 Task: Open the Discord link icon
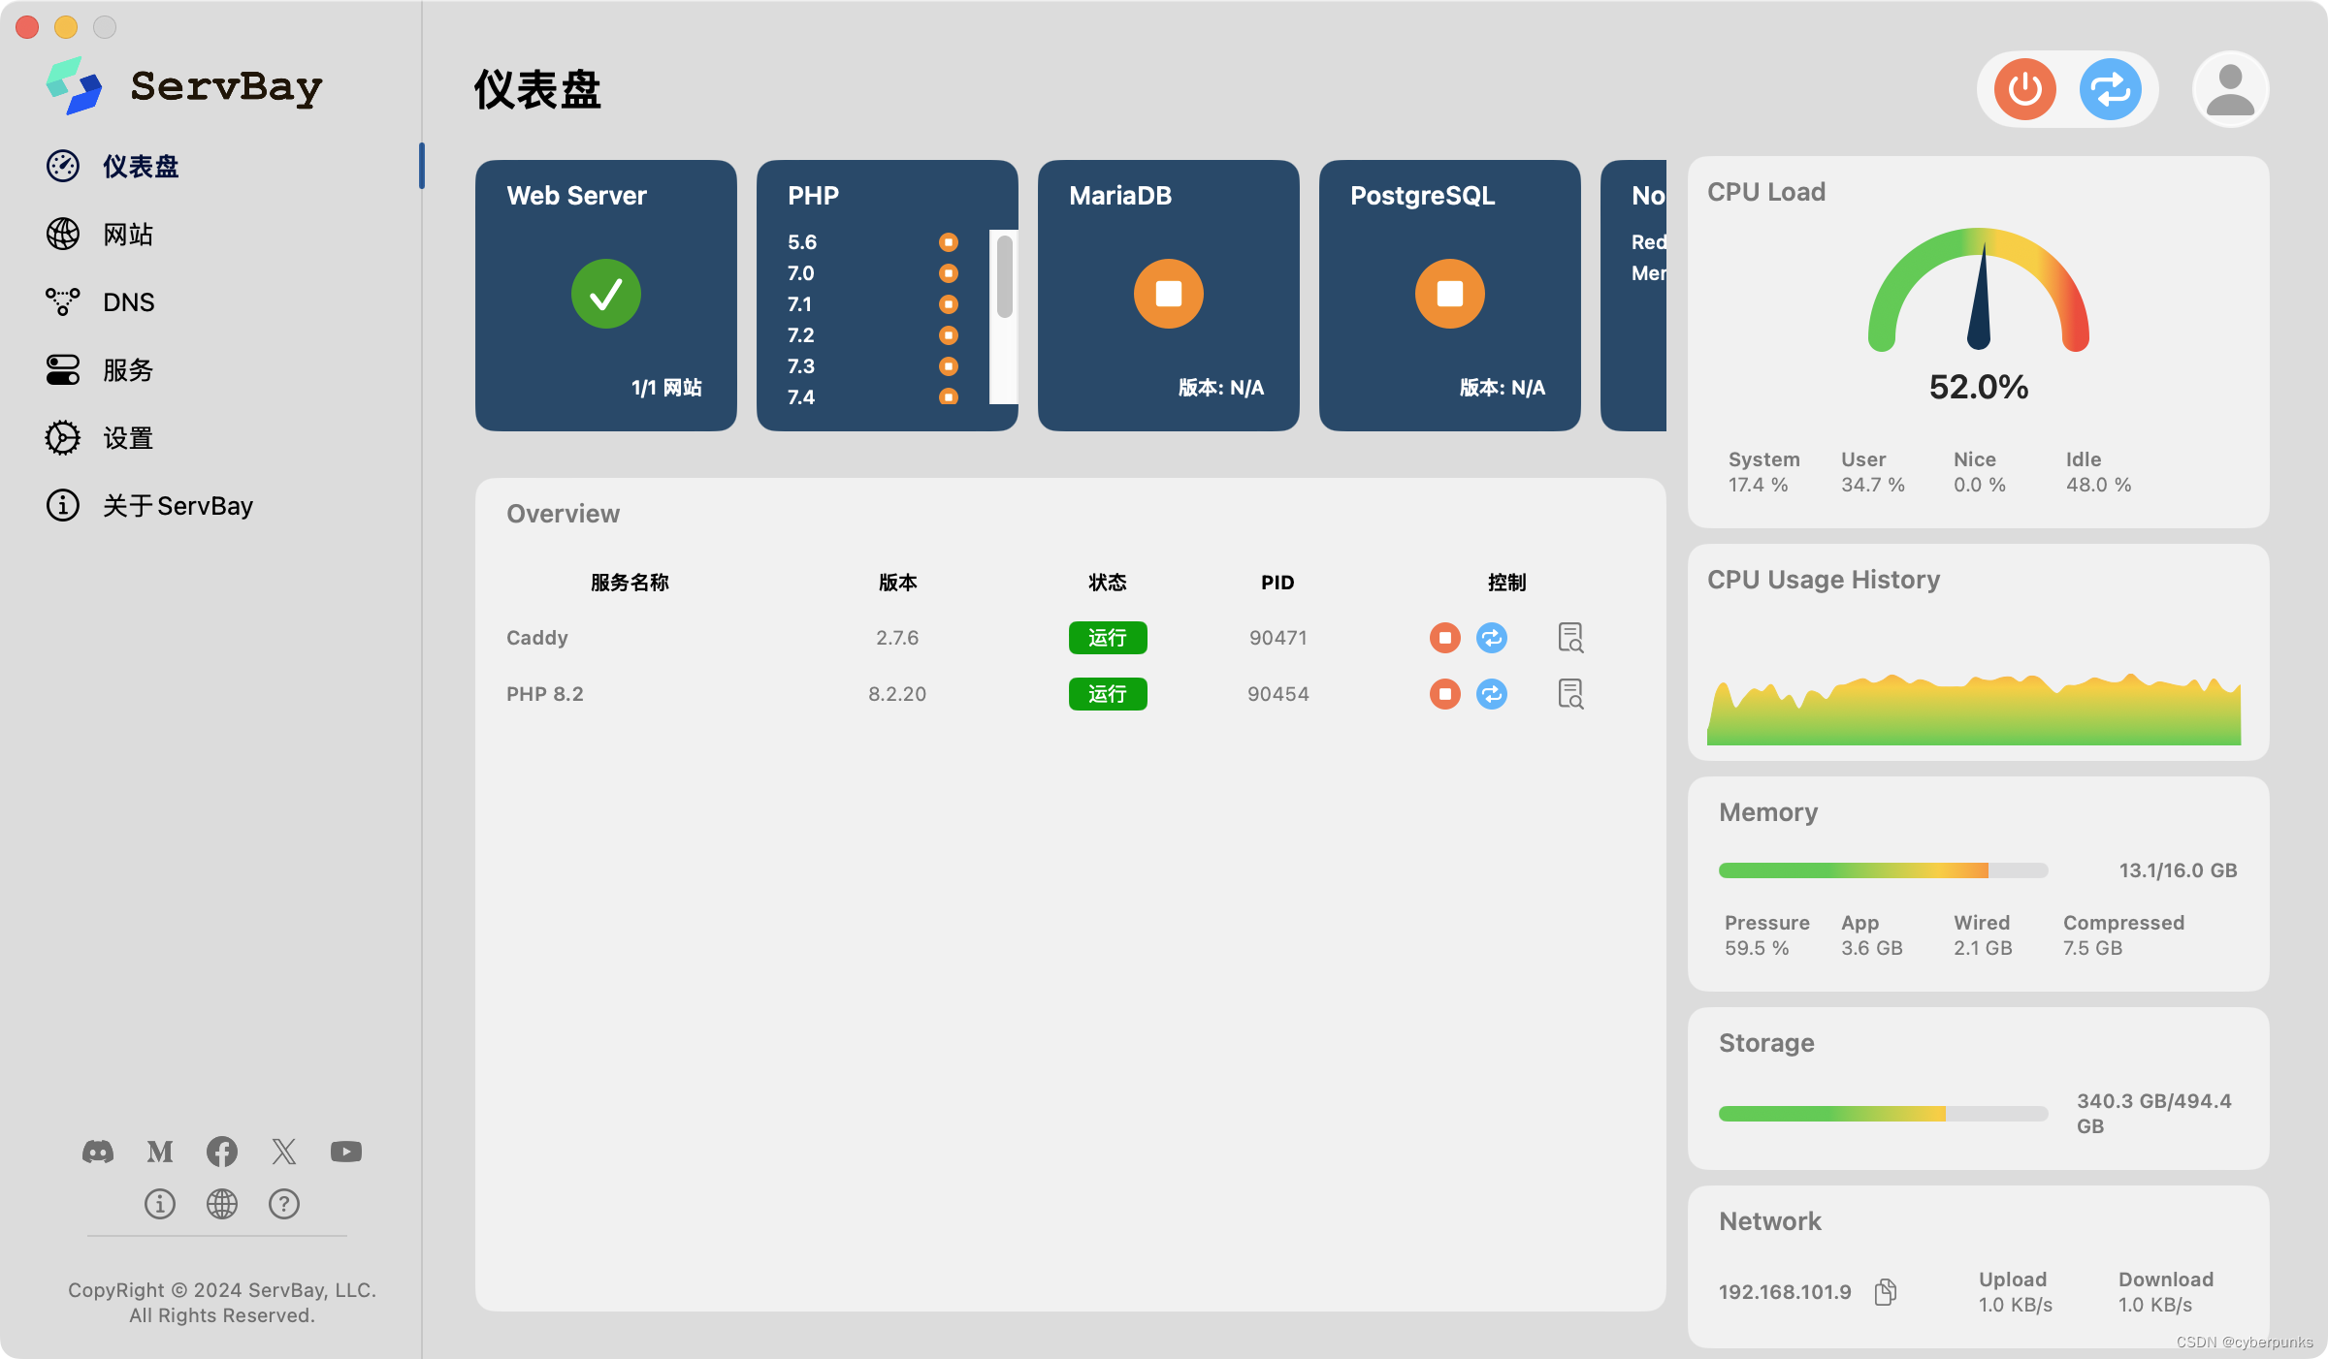click(x=98, y=1152)
